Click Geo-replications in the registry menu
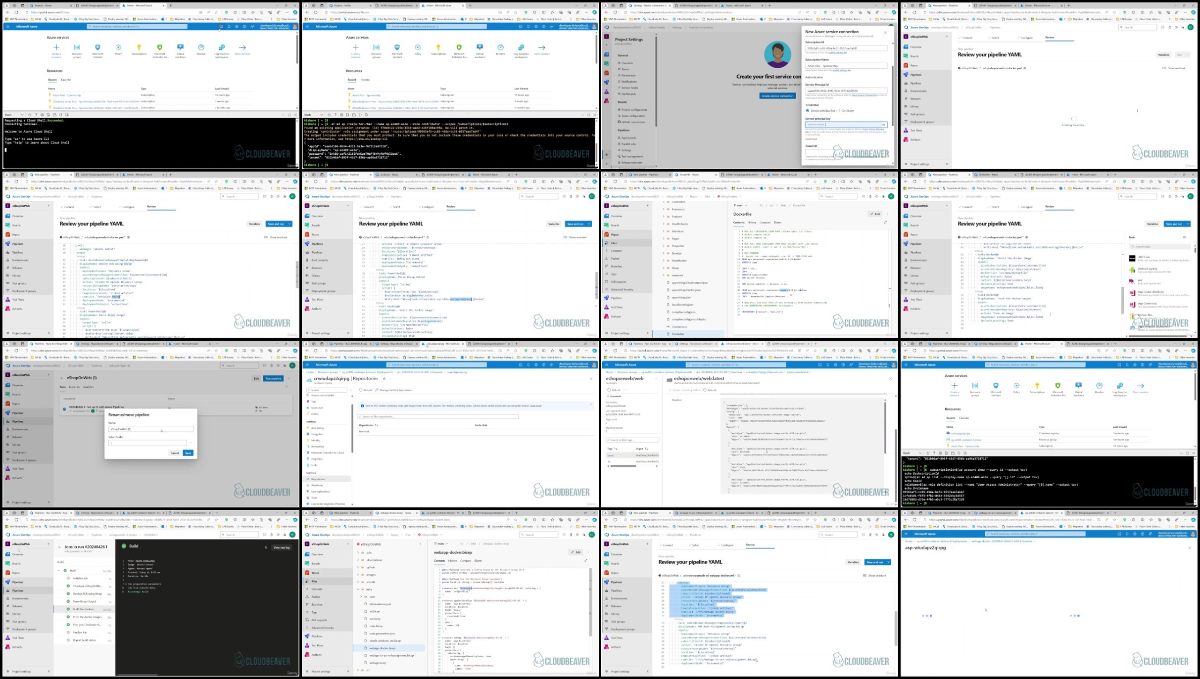This screenshot has width=1200, height=679. pyautogui.click(x=320, y=492)
